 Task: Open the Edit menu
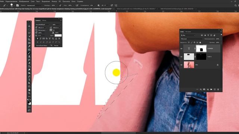[12, 1]
